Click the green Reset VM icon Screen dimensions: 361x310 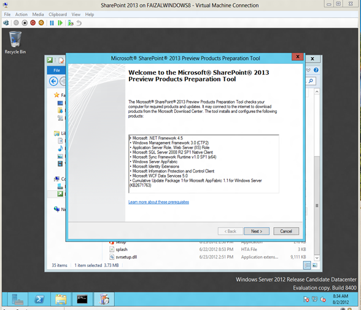60,23
